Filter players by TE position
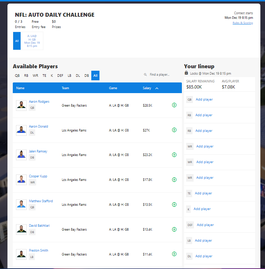This screenshot has height=269, width=265. tap(44, 75)
